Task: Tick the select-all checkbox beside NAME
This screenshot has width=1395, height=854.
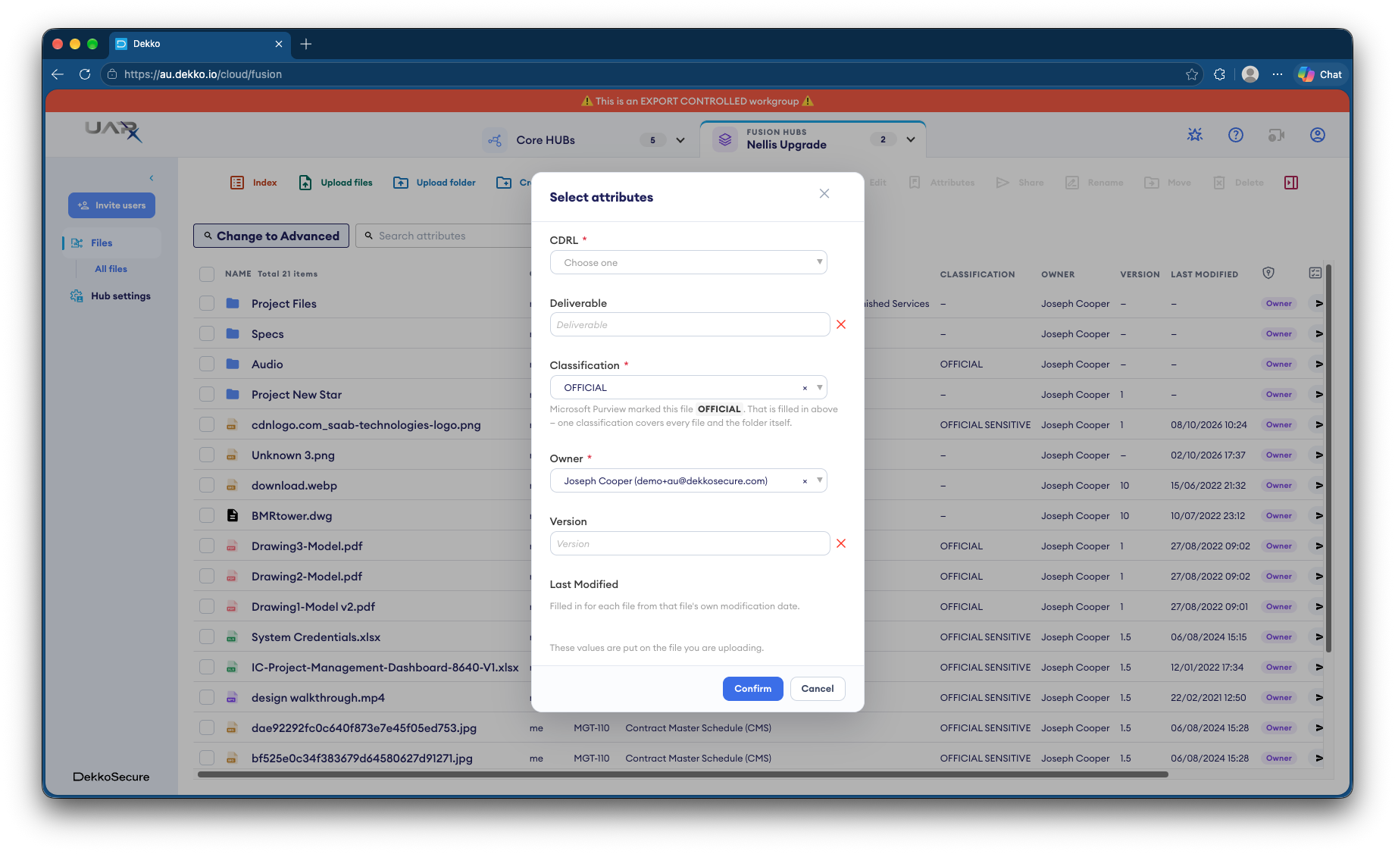Action: pyautogui.click(x=207, y=274)
